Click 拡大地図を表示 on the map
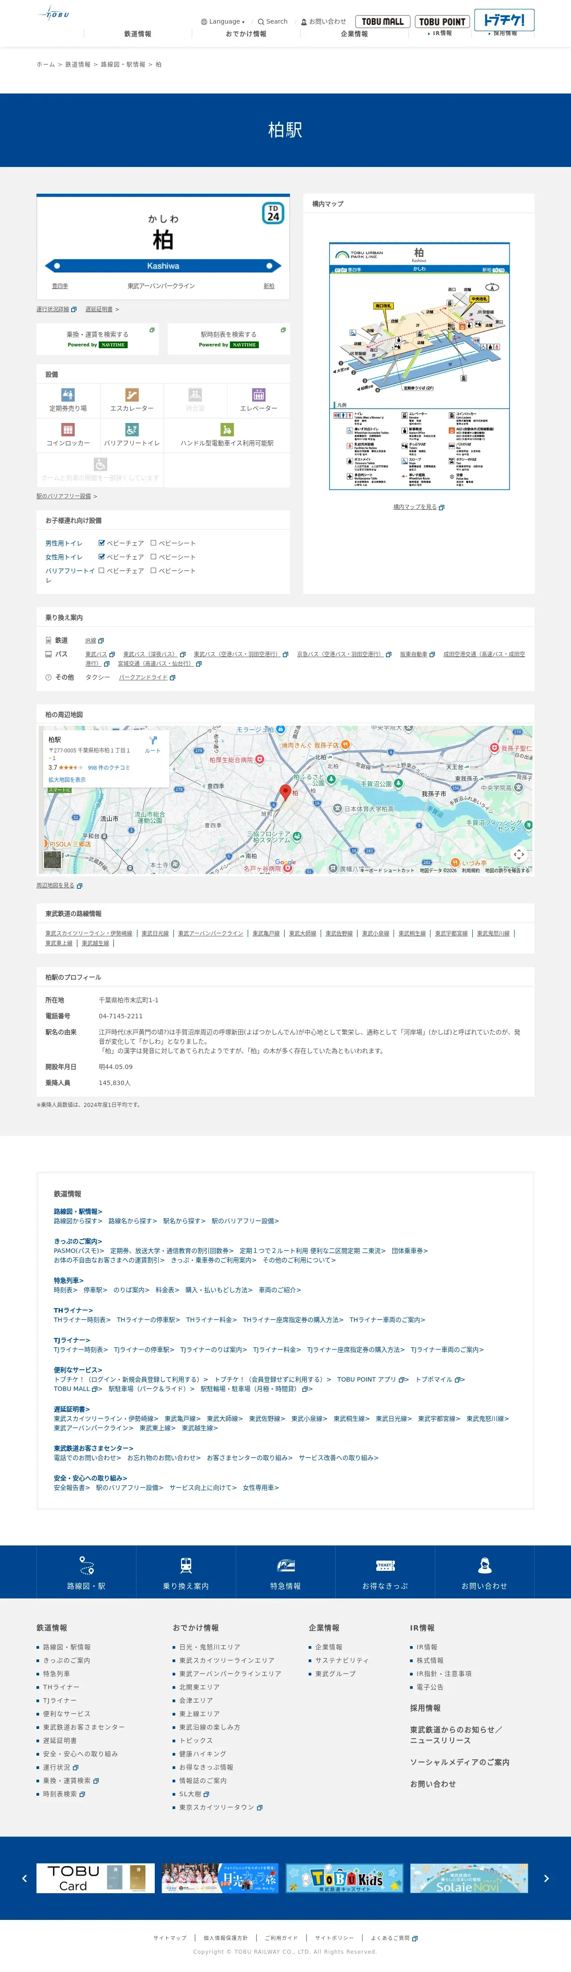The height and width of the screenshot is (1972, 571). tap(67, 779)
